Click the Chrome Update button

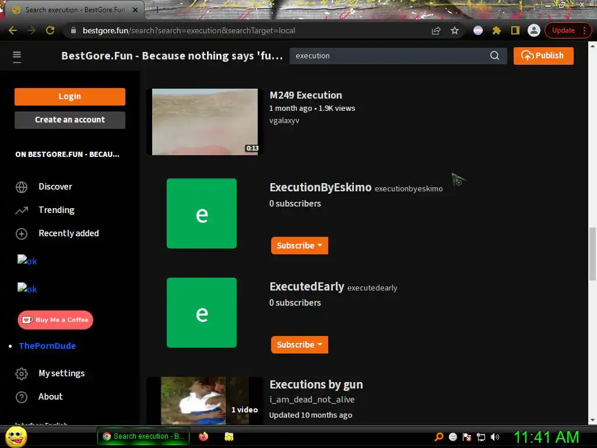click(563, 30)
